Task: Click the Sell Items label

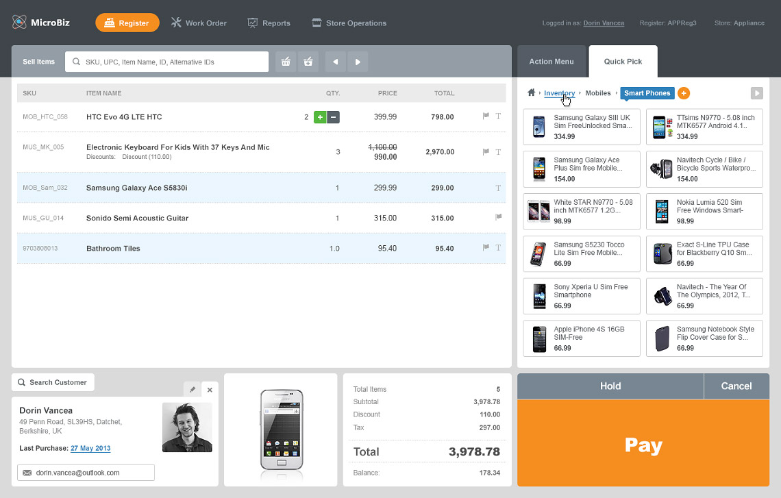Action: pyautogui.click(x=39, y=62)
